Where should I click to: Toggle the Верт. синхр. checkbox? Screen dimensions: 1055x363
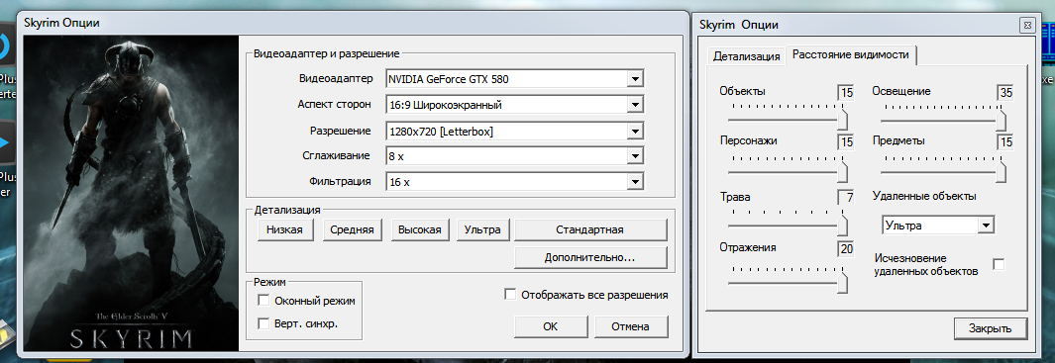tap(264, 323)
